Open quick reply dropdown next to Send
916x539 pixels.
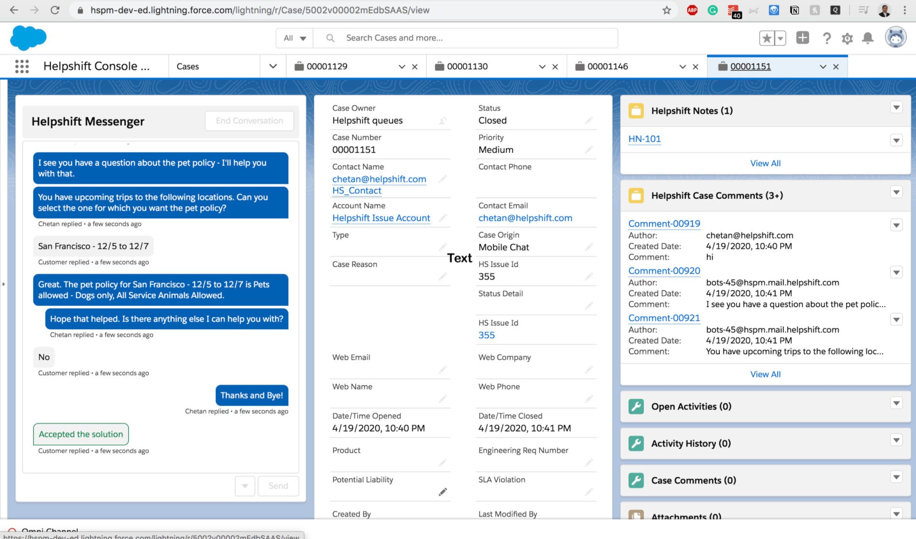click(245, 486)
